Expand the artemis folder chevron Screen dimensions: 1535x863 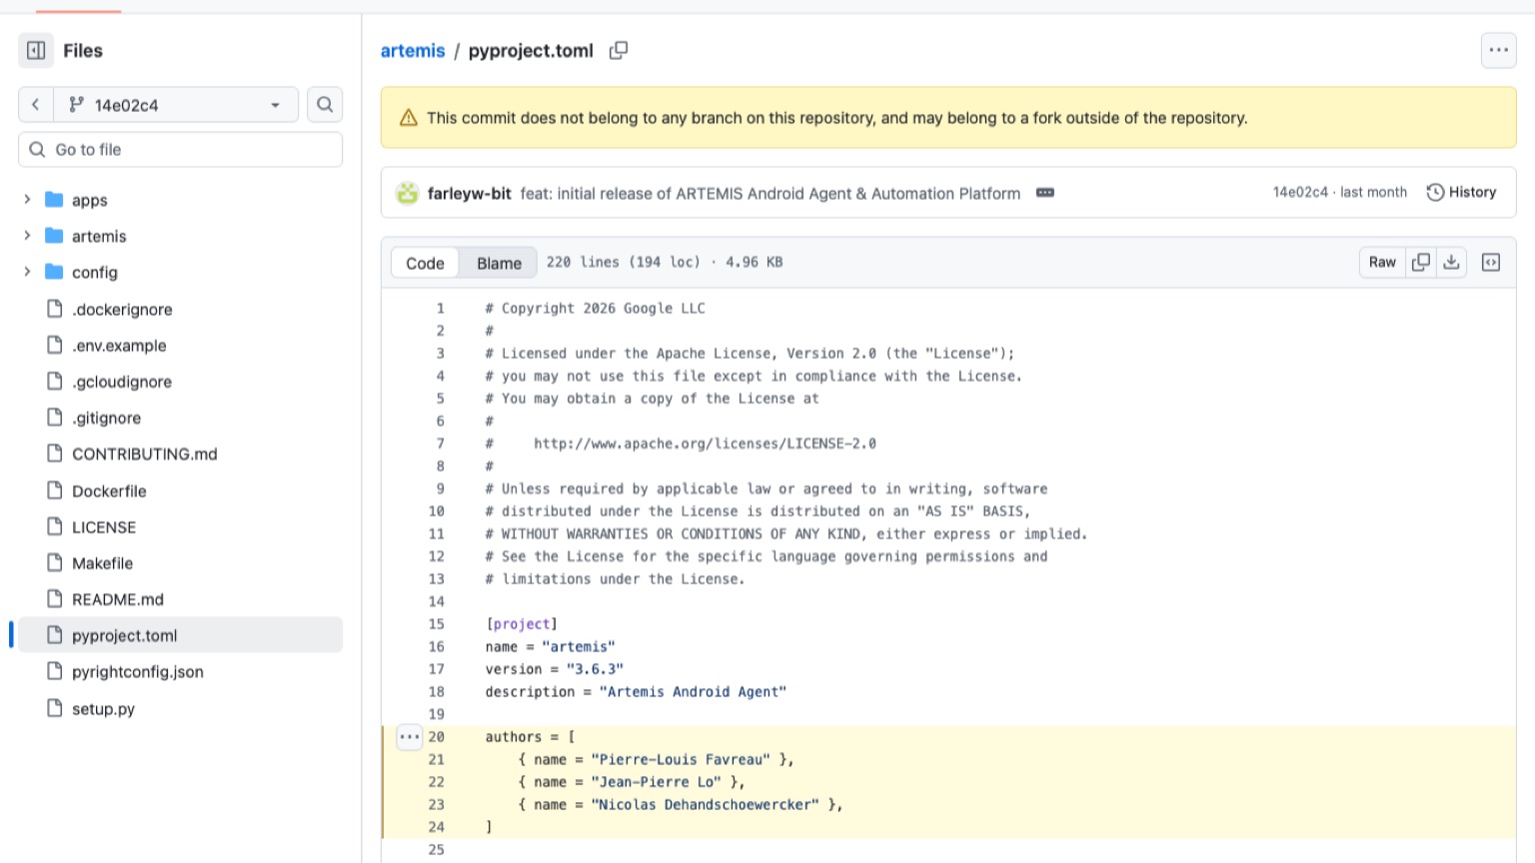pos(27,236)
